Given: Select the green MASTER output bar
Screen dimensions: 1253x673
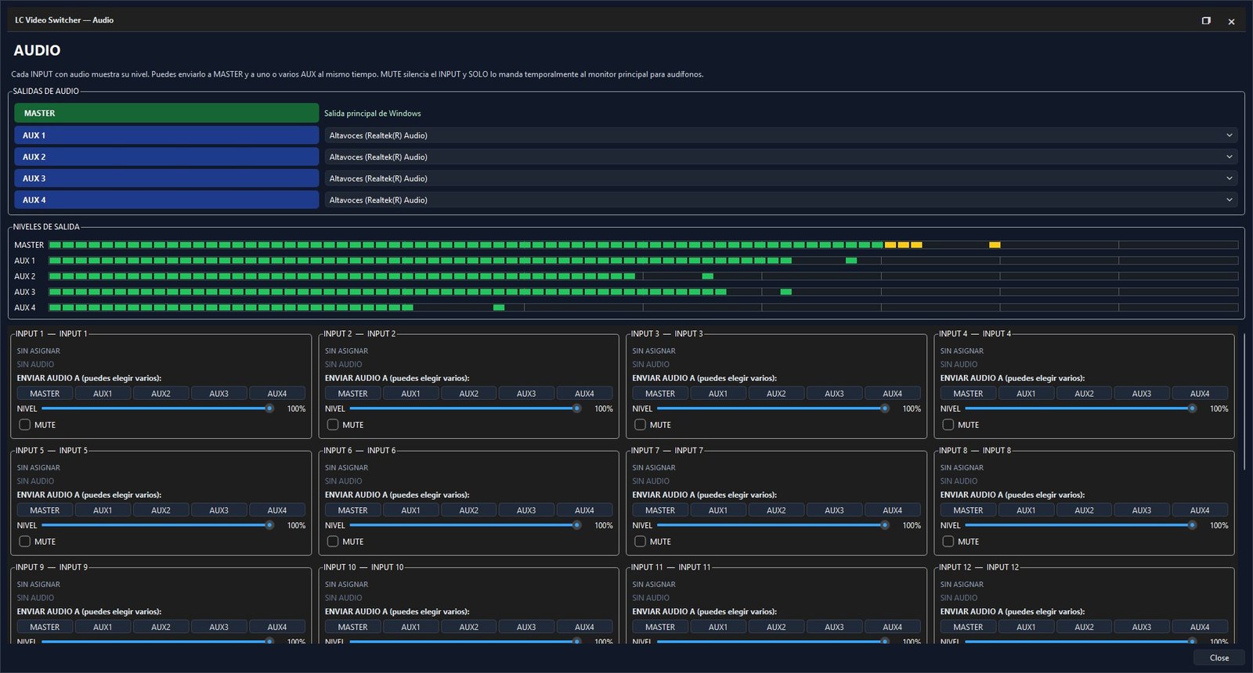Looking at the screenshot, I should (x=166, y=113).
